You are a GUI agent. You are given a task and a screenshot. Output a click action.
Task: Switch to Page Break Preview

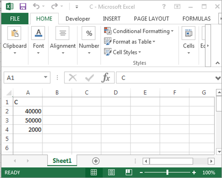[x=129, y=172]
